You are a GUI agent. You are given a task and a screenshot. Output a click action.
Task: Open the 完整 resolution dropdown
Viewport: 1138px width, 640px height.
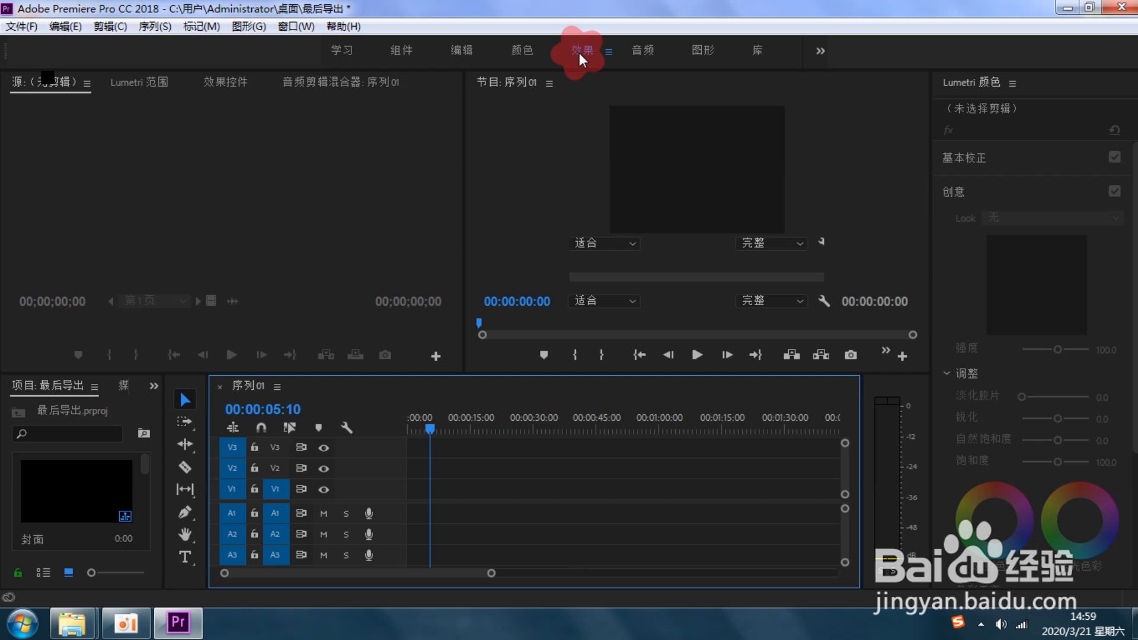(771, 301)
